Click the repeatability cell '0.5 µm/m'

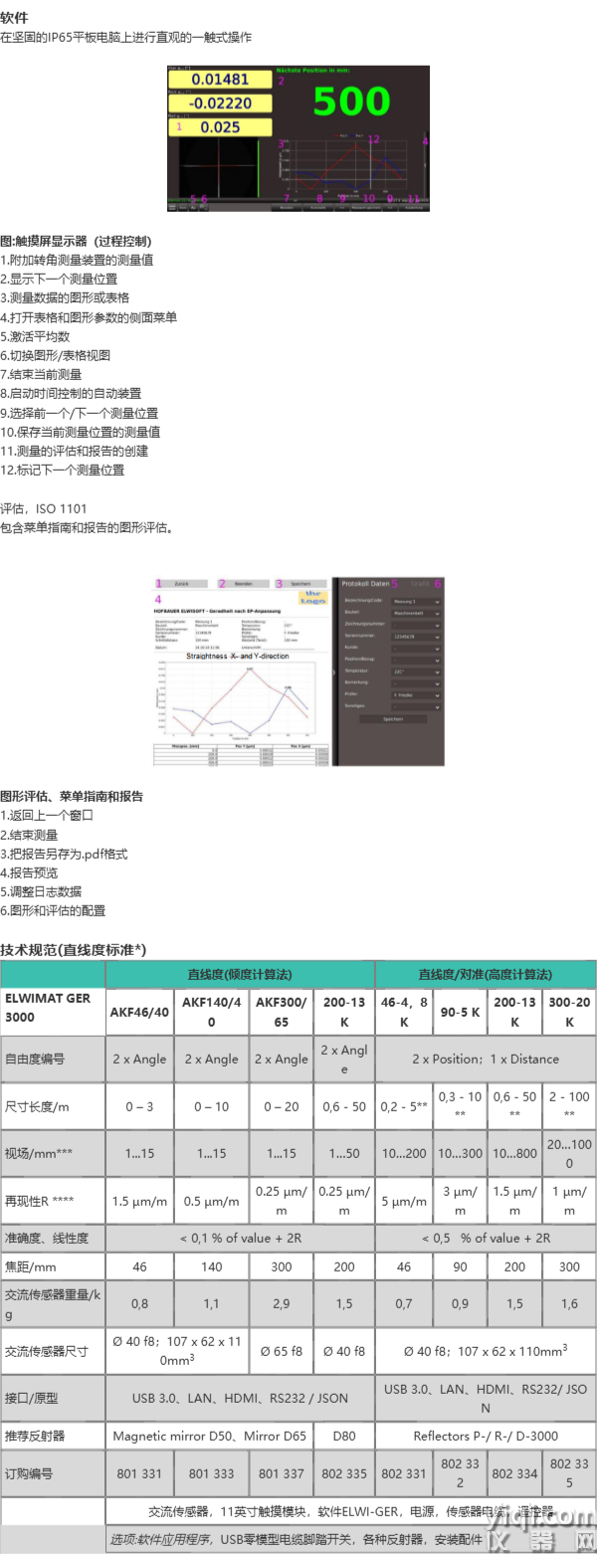pos(210,1201)
